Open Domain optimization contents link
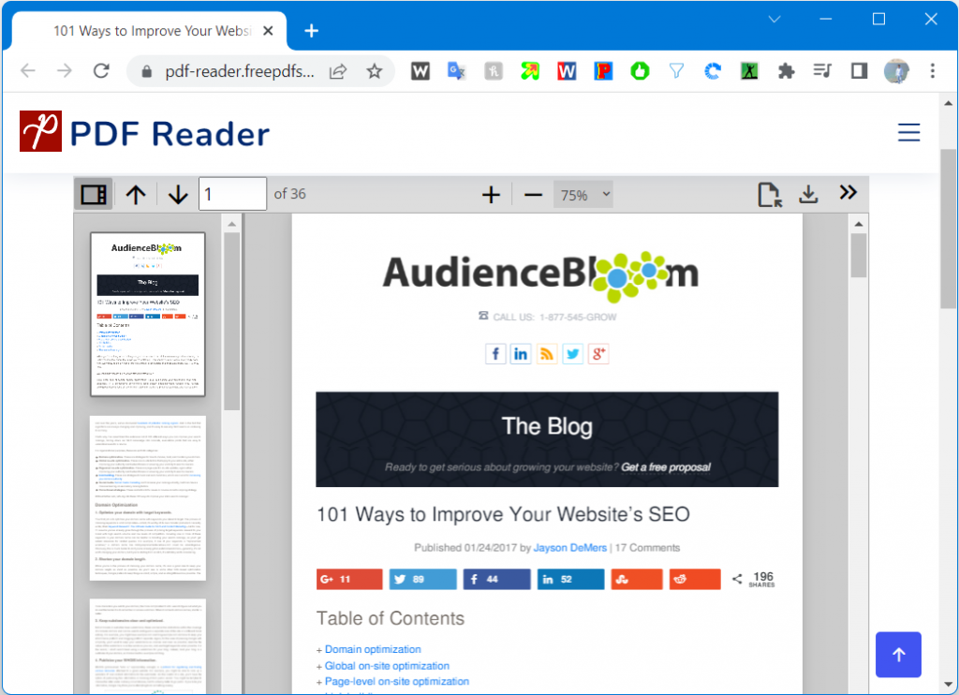 [373, 649]
